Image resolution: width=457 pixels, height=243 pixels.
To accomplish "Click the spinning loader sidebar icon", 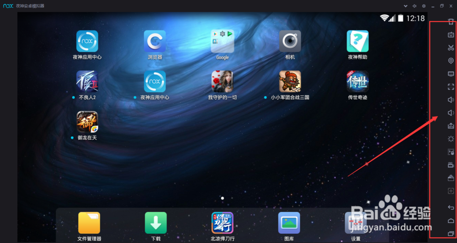I will pos(451,139).
